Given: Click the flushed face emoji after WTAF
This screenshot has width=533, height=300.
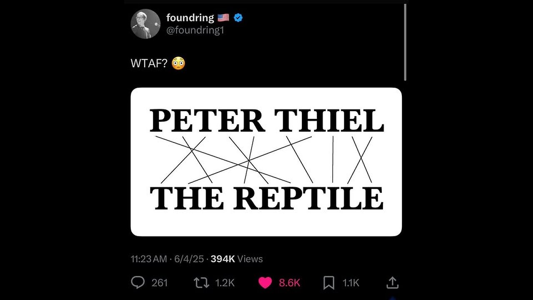Looking at the screenshot, I should click(x=178, y=64).
